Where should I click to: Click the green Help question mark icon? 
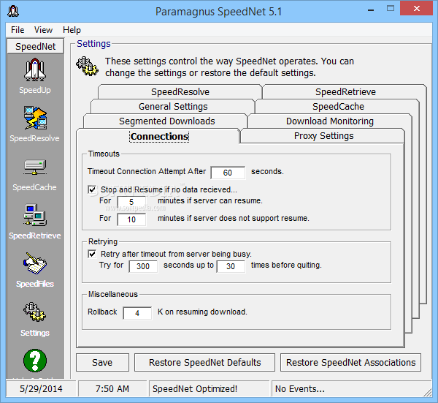coord(35,361)
